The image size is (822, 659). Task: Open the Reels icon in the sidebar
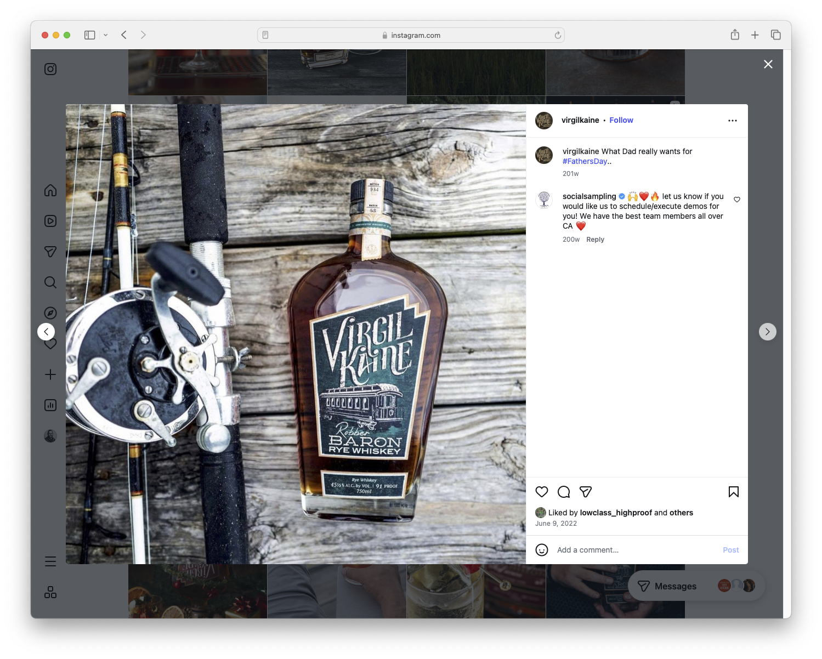[50, 221]
